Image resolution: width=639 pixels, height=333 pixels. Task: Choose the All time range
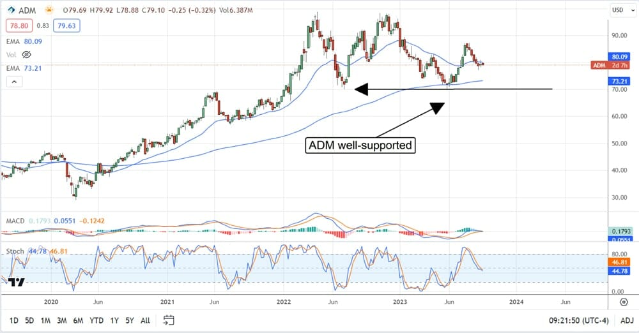point(145,319)
